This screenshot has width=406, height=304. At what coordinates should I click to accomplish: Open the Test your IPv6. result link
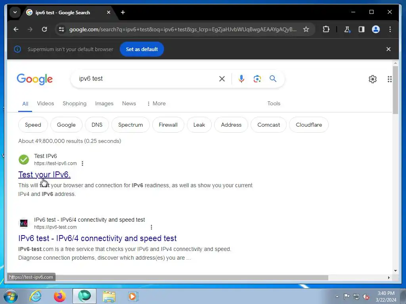click(x=44, y=175)
